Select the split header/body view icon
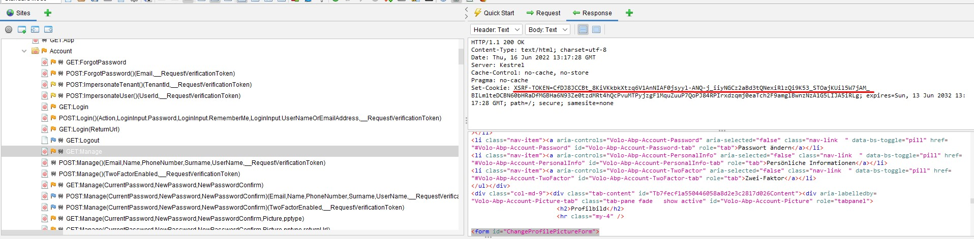The image size is (974, 239). tap(583, 30)
